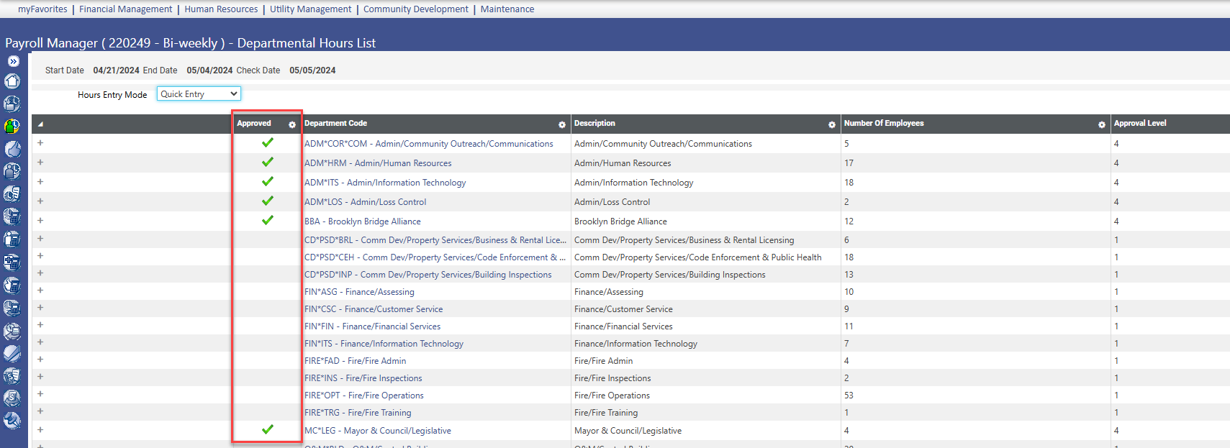This screenshot has height=448, width=1230.
Task: Open FIN*CSC - Finance/Customer Service link
Action: pos(374,309)
